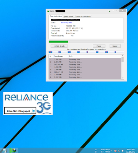Select connection row 4 with 1.998 MB

(x=85, y=67)
